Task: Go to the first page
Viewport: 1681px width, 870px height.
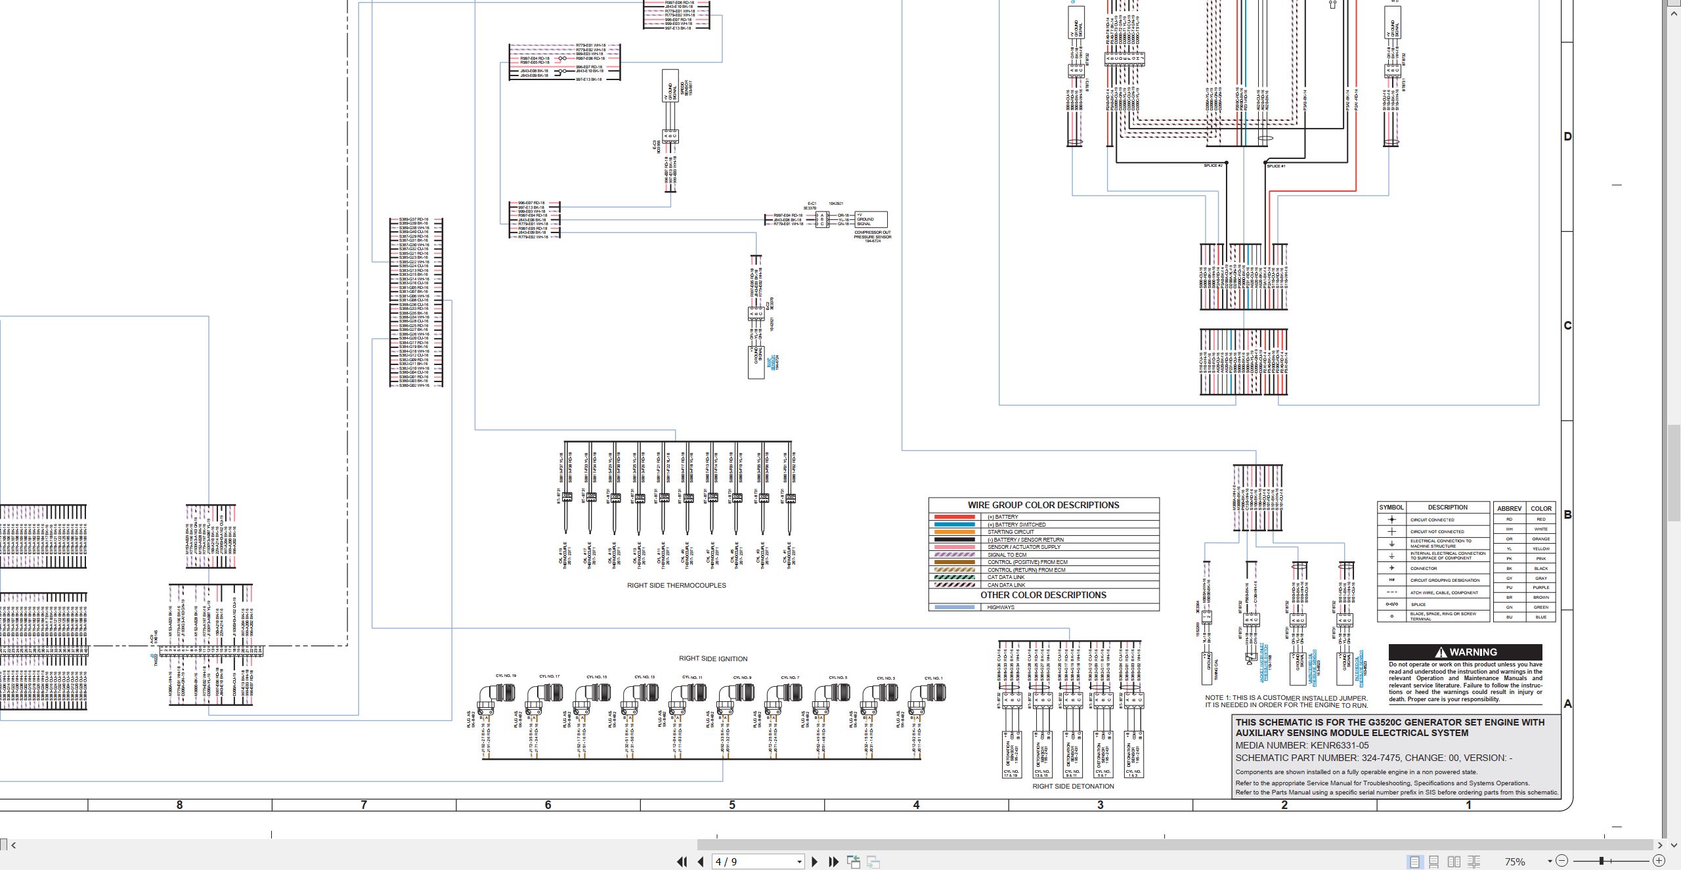Action: [682, 861]
